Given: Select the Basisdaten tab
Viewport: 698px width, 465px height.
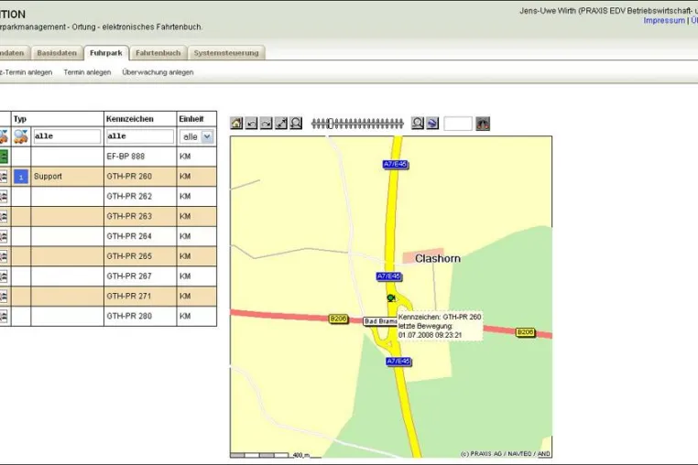Looking at the screenshot, I should click(x=57, y=53).
